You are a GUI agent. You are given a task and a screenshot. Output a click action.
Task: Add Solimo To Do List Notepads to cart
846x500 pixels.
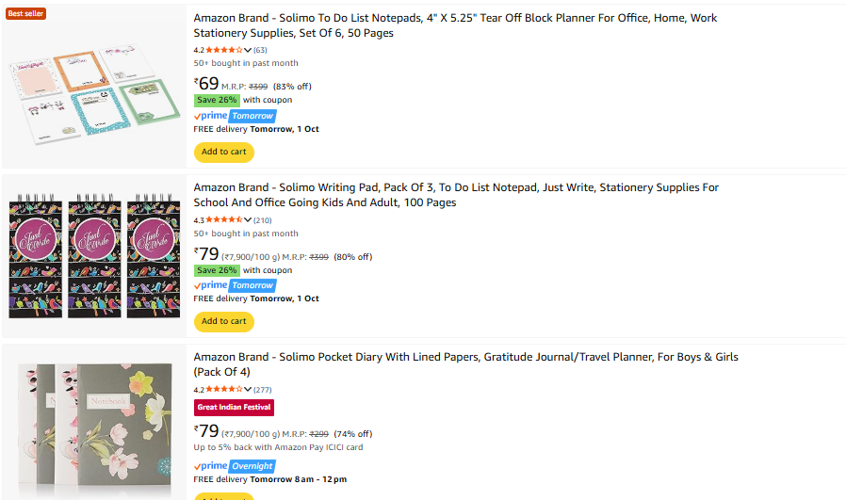223,152
